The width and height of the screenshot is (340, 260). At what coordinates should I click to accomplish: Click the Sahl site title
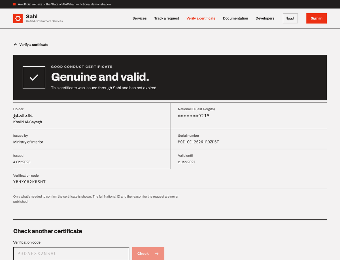[32, 16]
